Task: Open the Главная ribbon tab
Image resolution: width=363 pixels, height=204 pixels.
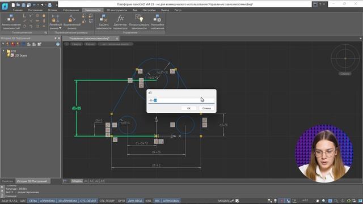Action: tap(18, 10)
